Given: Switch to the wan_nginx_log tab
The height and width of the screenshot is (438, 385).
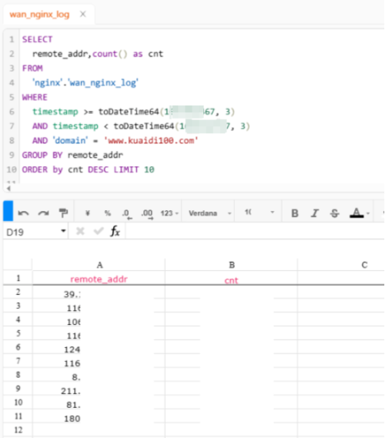Looking at the screenshot, I should pos(39,14).
